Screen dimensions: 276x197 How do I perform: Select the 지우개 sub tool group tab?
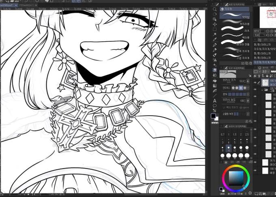click(x=235, y=9)
